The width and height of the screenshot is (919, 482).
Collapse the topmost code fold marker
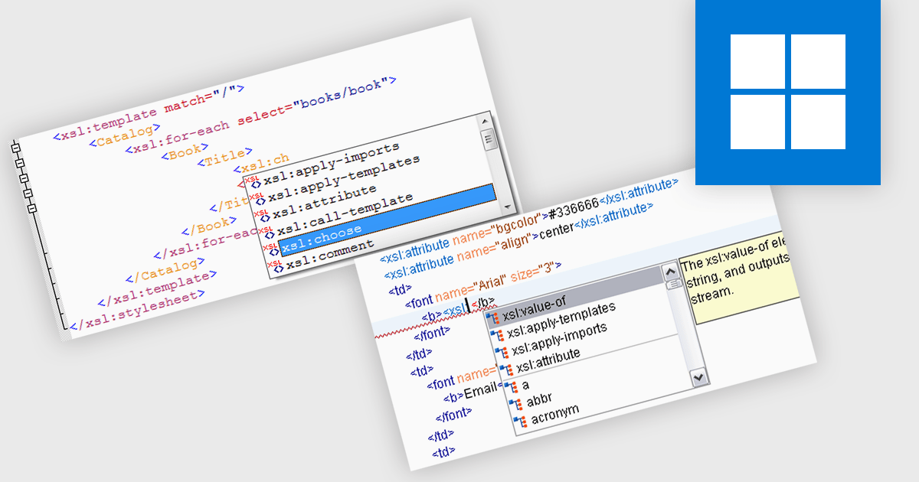(15, 148)
